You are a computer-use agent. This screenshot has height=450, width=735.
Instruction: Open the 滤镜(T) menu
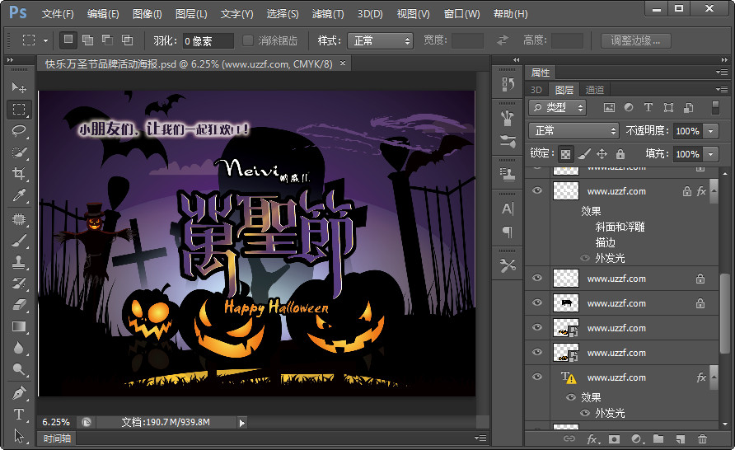coord(328,14)
